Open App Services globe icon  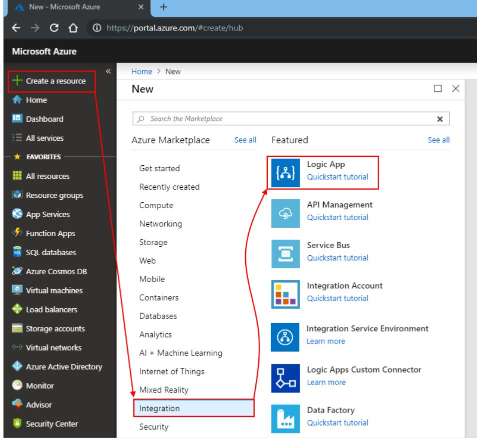(17, 214)
